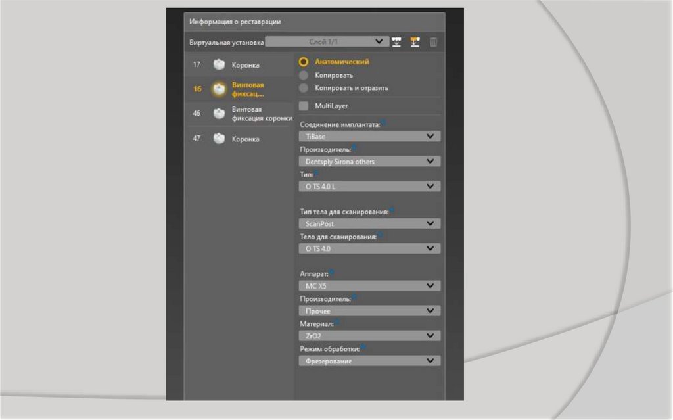Click the trash delete layer icon
This screenshot has width=673, height=420.
tap(434, 42)
